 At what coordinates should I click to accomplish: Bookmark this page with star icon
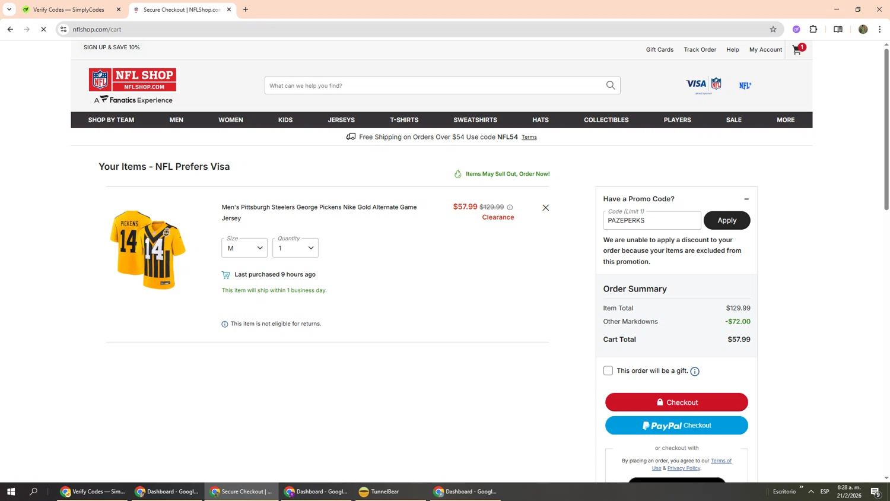tap(773, 29)
